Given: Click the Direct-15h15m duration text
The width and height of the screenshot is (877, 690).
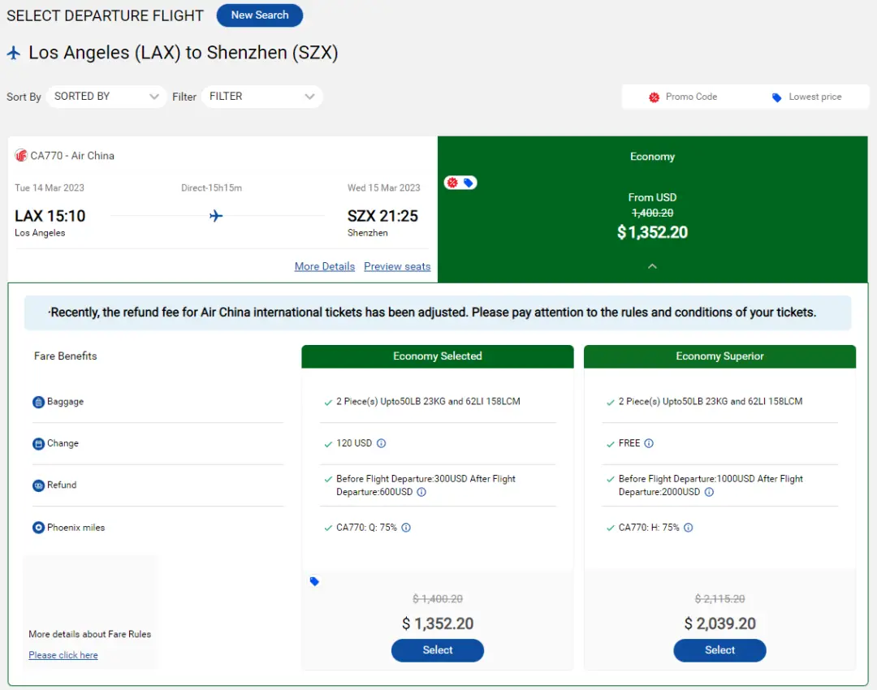Looking at the screenshot, I should point(211,188).
